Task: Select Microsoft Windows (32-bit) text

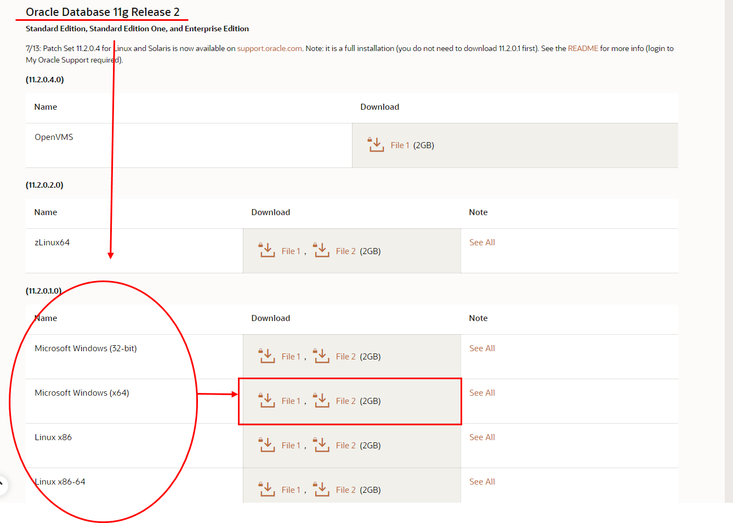Action: tap(86, 348)
